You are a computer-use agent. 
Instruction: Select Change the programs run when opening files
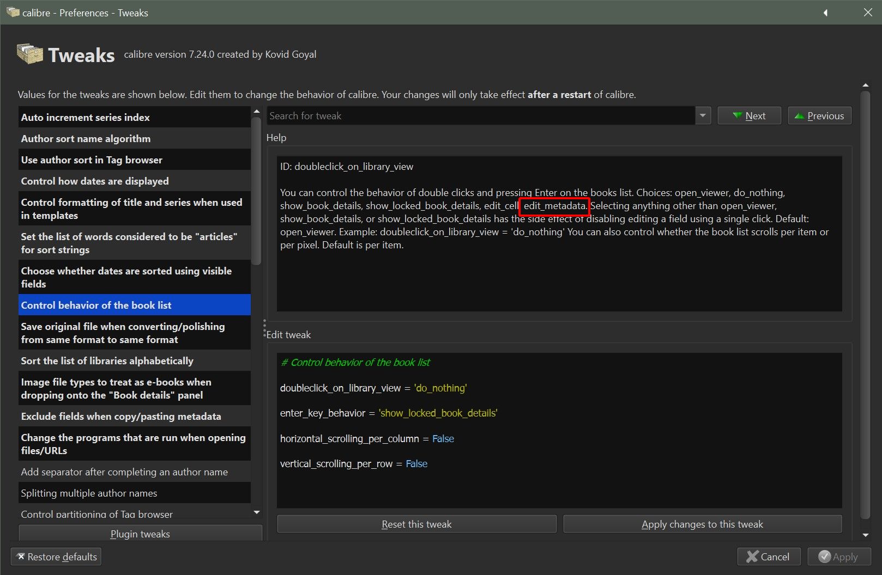[x=135, y=444]
